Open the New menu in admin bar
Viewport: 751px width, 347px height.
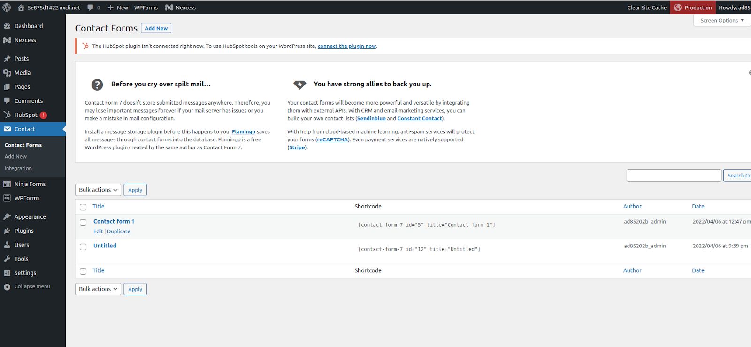(x=118, y=8)
